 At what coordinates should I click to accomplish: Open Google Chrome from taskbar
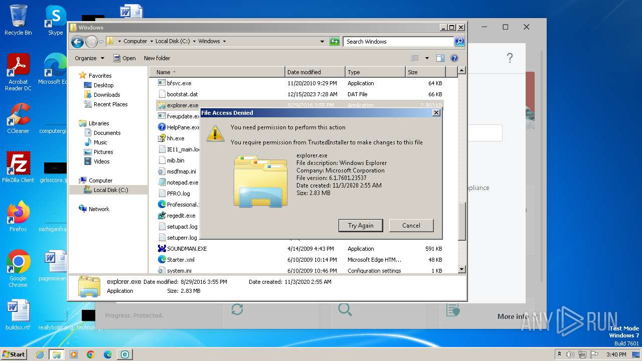(91, 354)
